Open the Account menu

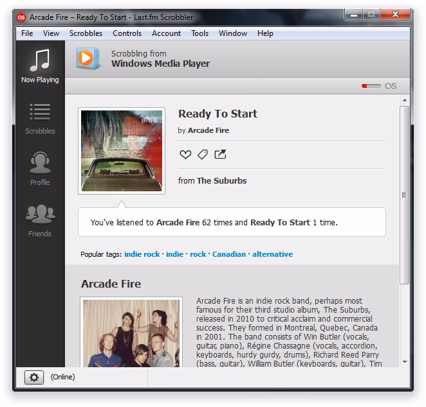166,33
